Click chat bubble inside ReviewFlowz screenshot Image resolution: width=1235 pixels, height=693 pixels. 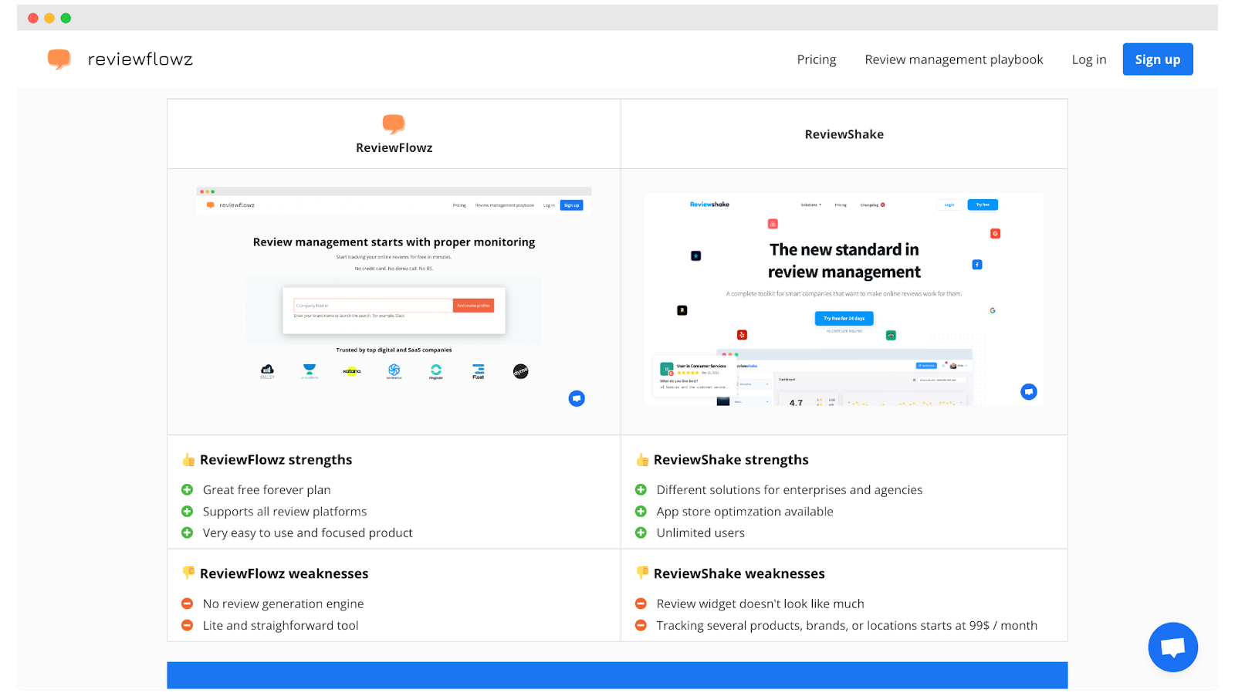pyautogui.click(x=577, y=398)
